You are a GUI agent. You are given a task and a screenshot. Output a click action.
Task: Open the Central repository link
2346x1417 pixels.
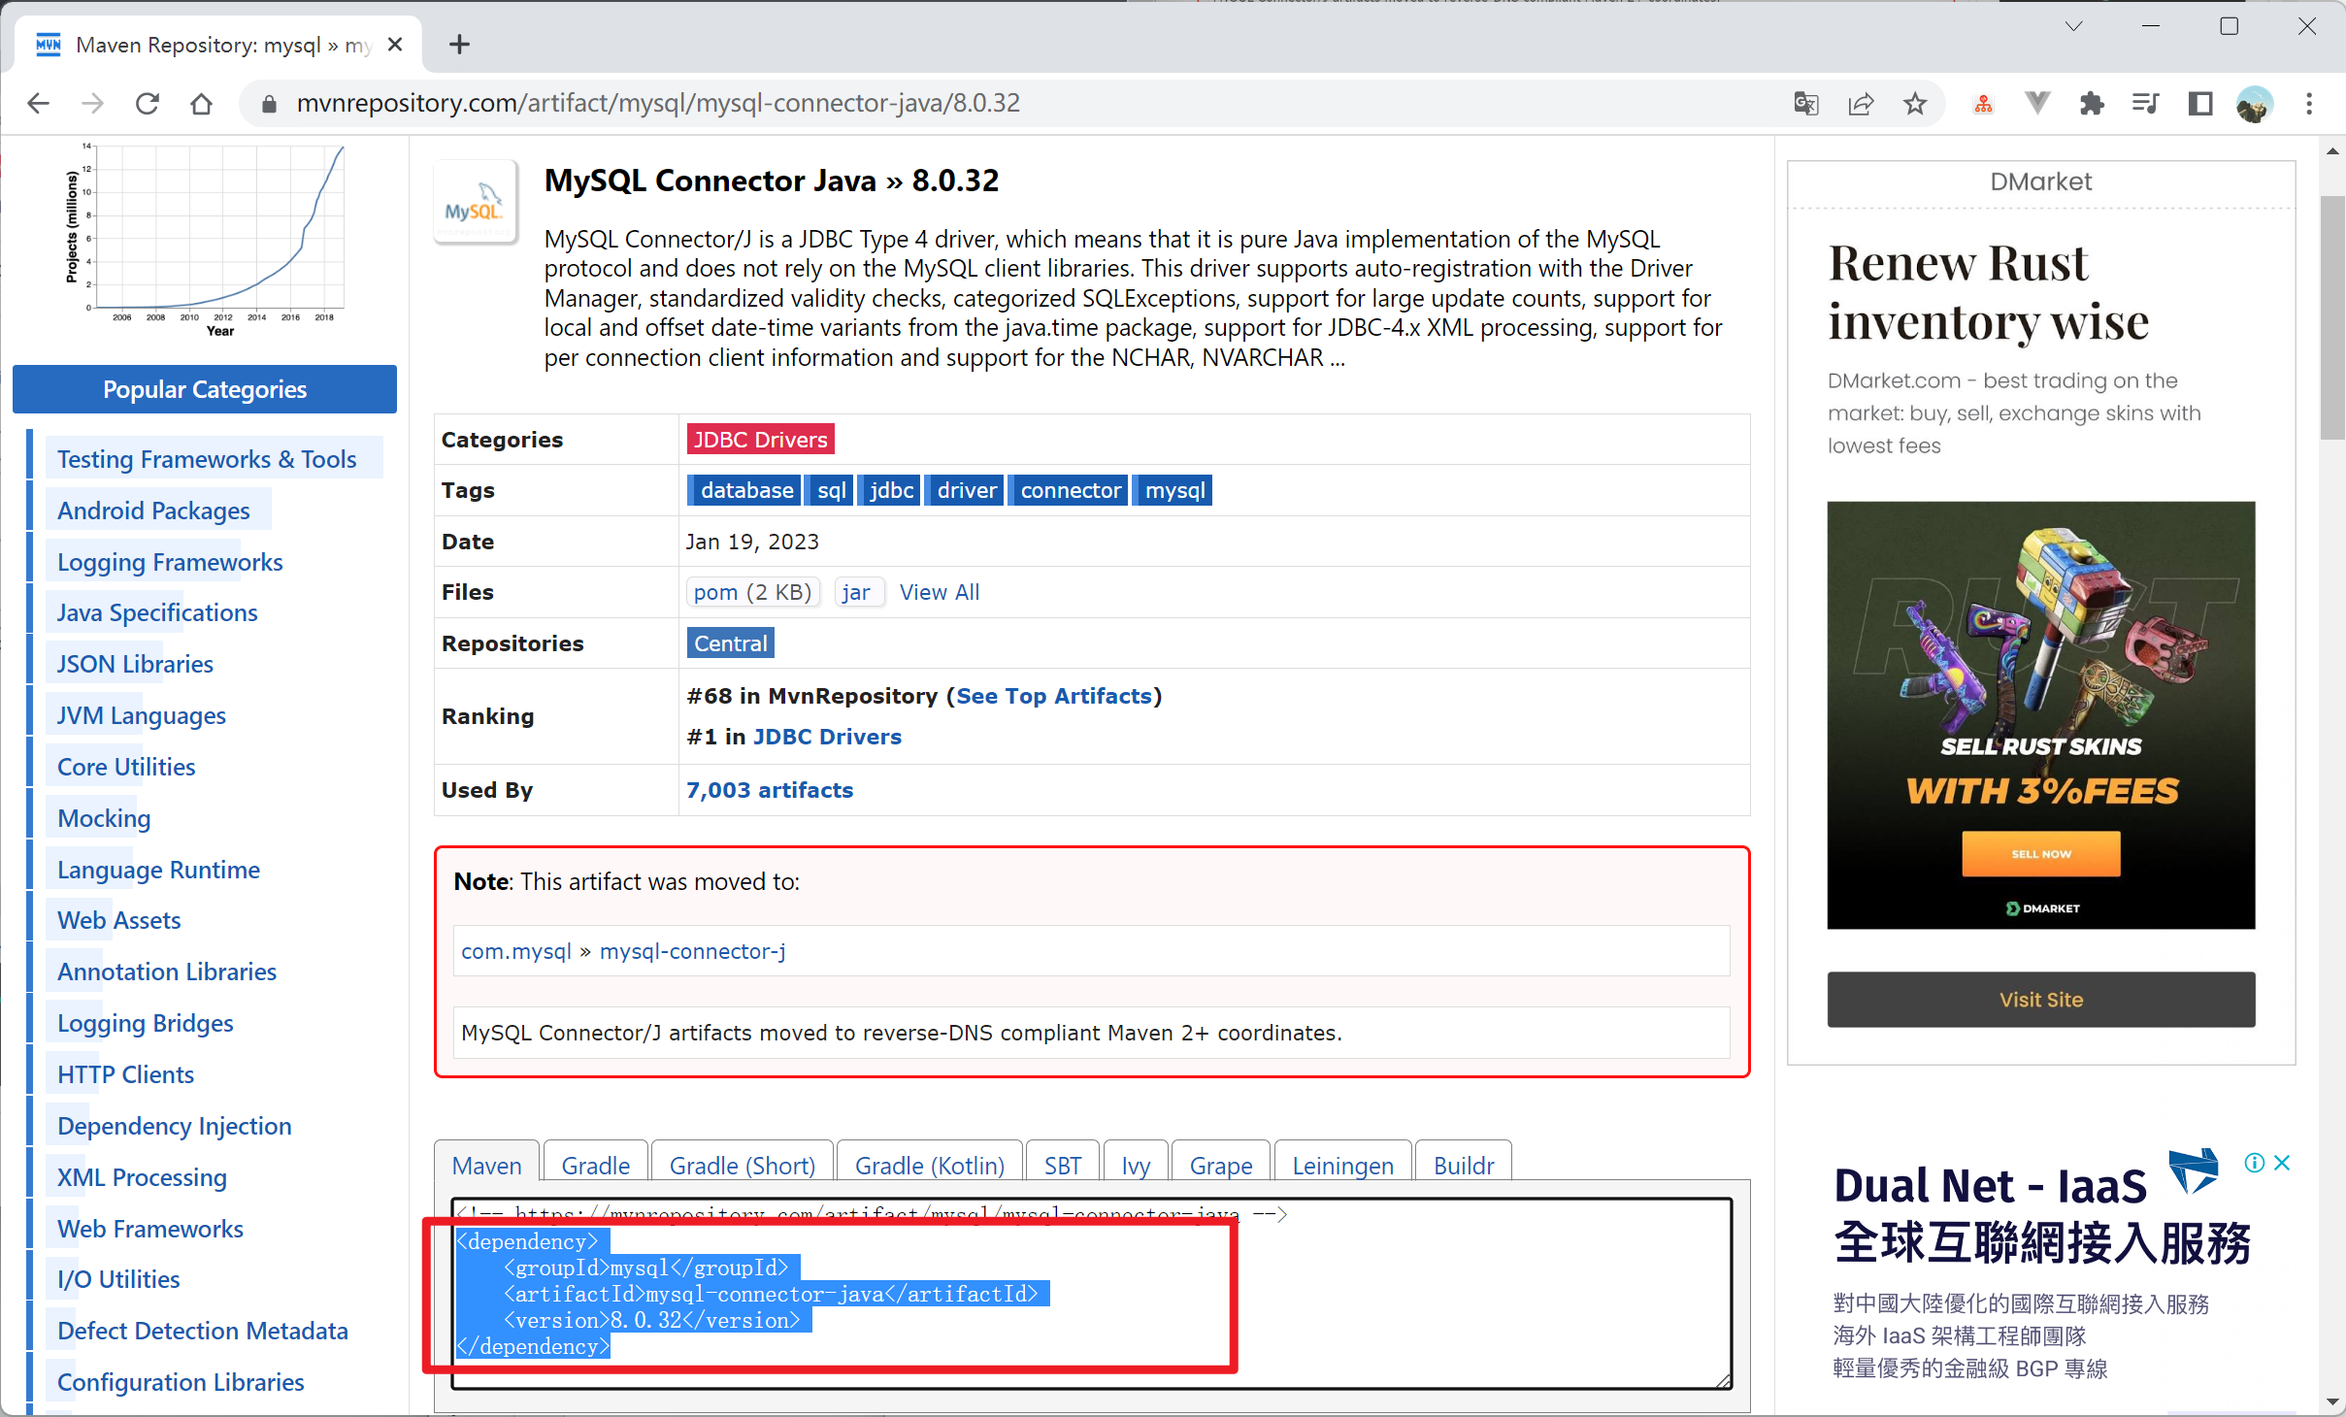[x=730, y=643]
